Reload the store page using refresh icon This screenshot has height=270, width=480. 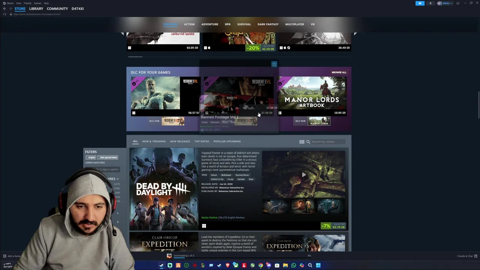4,14
